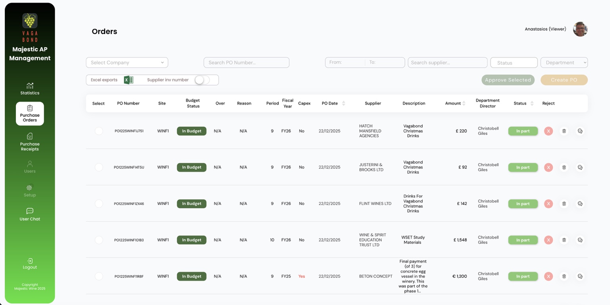Open comments for FLINT WINES order
610x305 pixels.
click(580, 204)
